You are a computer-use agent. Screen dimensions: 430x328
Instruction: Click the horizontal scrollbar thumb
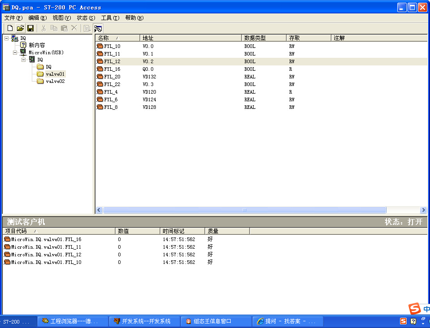[x=245, y=210]
